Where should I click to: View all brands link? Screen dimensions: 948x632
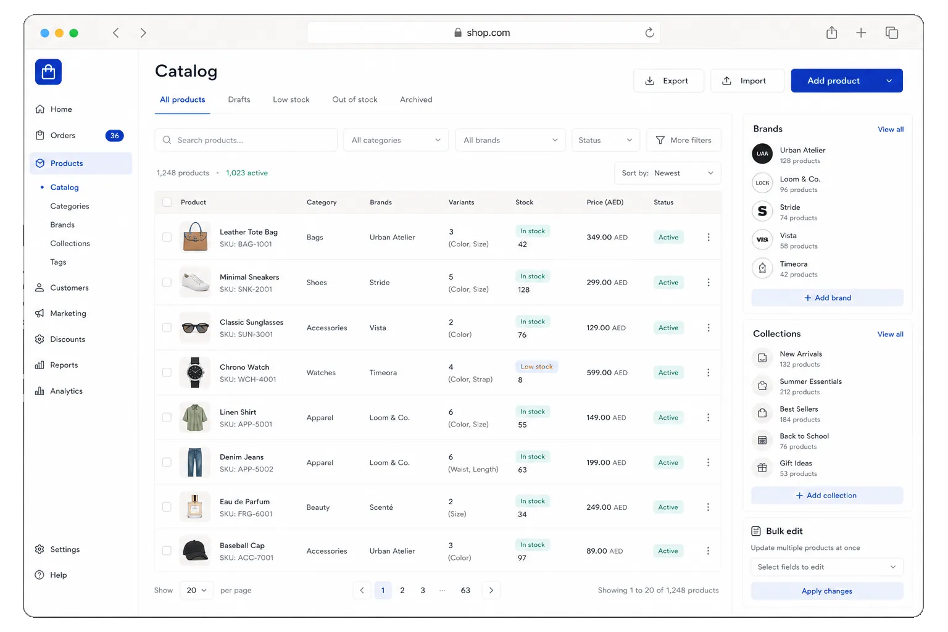tap(891, 130)
